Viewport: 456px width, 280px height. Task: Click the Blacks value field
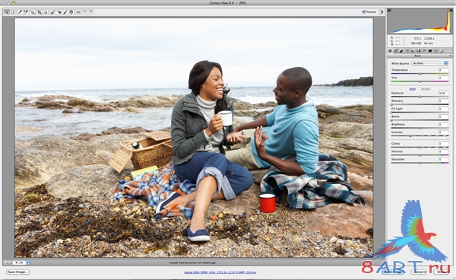443,116
